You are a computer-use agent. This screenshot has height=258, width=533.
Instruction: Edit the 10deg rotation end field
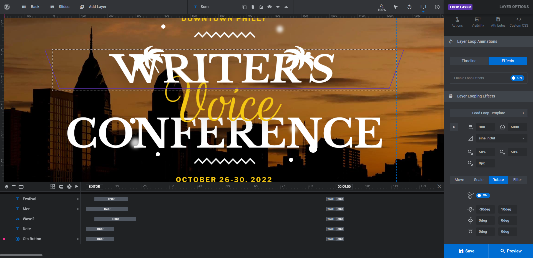(507, 209)
